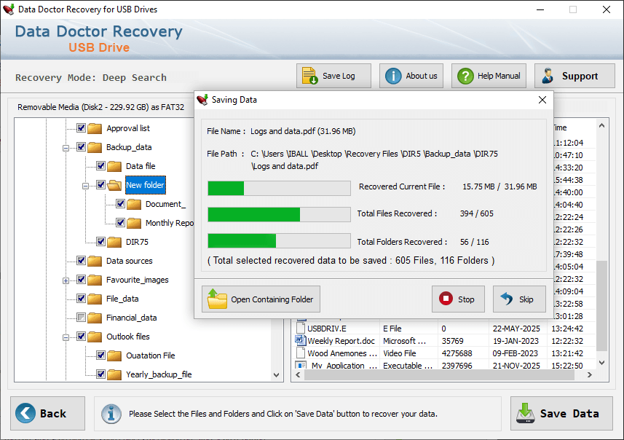Open the About us dialog

point(411,76)
